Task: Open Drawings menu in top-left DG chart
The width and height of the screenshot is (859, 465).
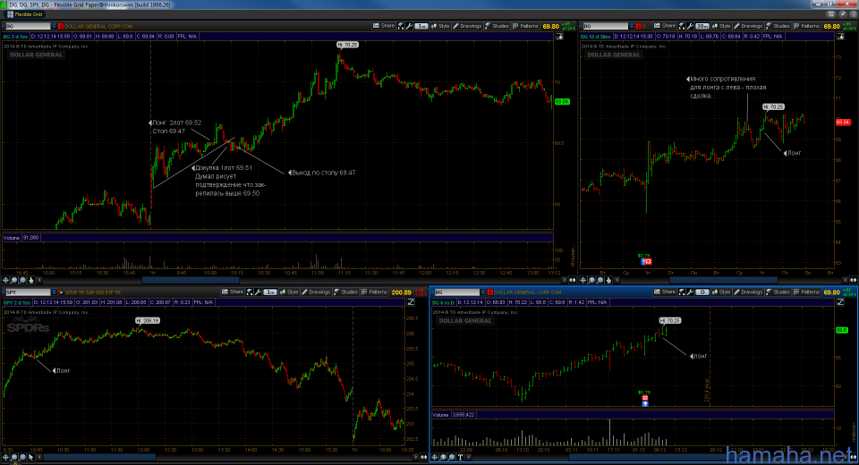Action: 467,26
